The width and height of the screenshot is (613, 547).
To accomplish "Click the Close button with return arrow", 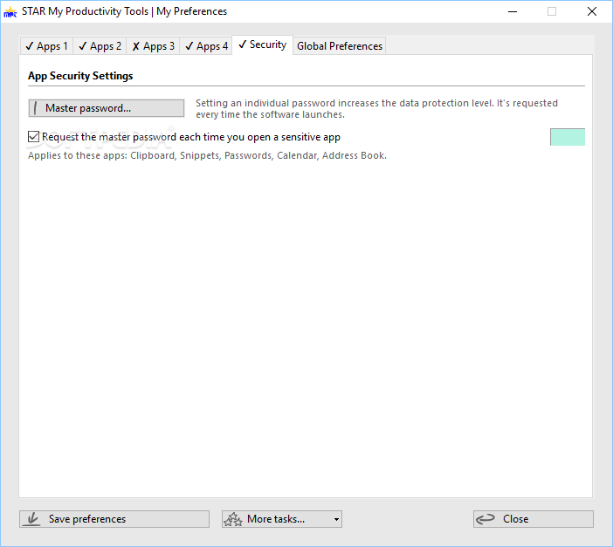I will [x=534, y=519].
